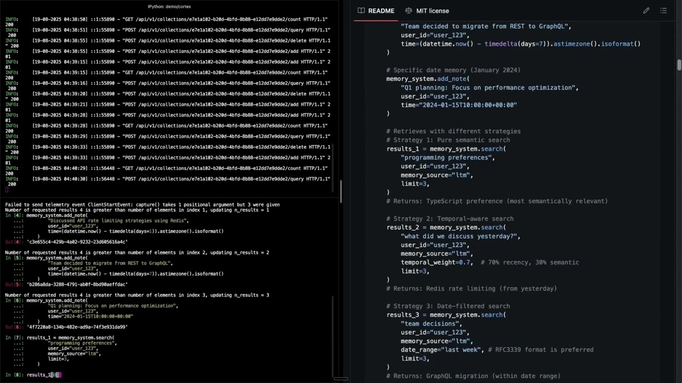Switch to the MIT license tab
The image size is (682, 383).
[432, 11]
